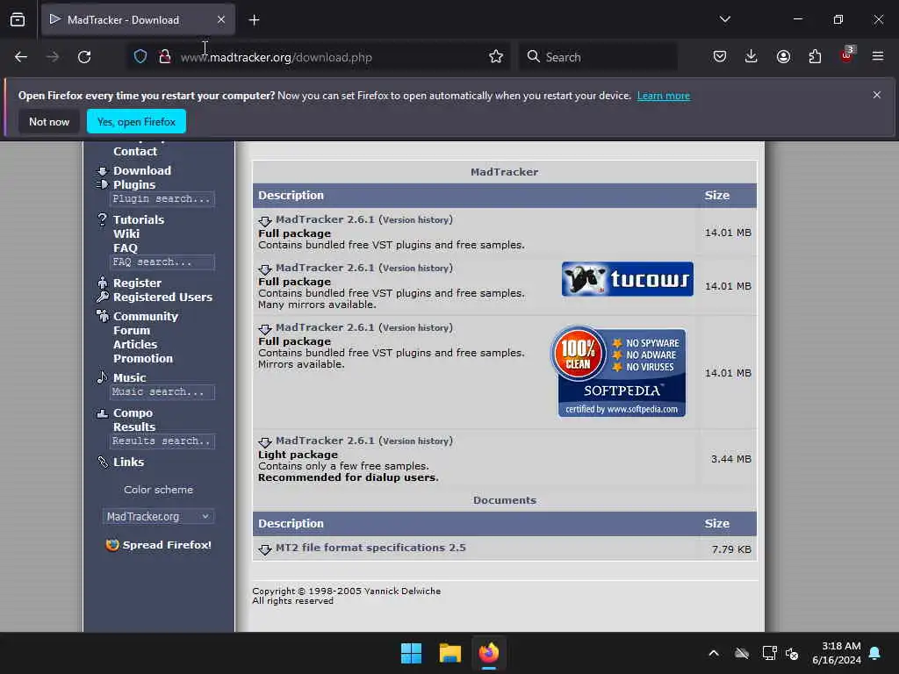Open the Tutorials sidebar link

coord(138,219)
